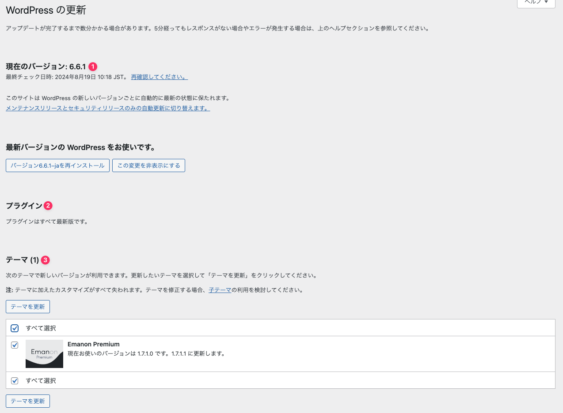This screenshot has height=413, width=563.
Task: Click the red badge 3 beside テーマ (1)
Action: 46,260
